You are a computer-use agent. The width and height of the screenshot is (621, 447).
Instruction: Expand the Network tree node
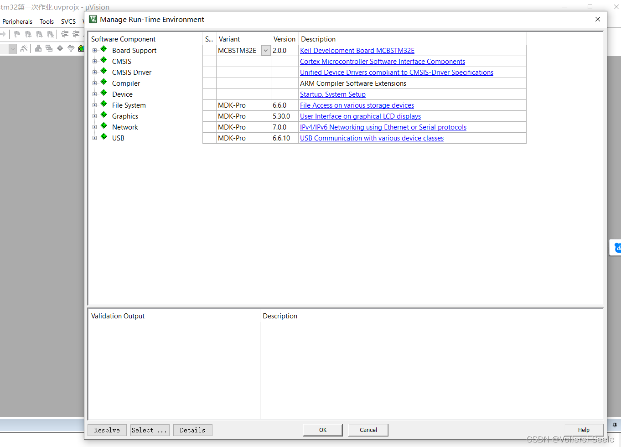[95, 127]
